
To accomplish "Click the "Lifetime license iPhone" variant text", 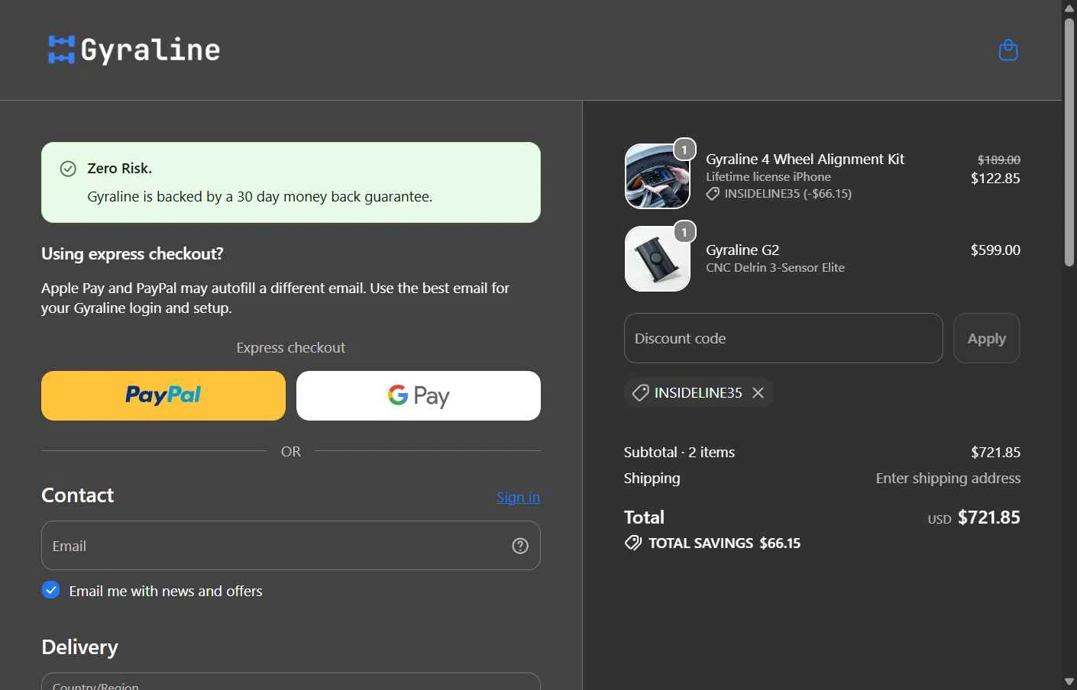I will pyautogui.click(x=768, y=176).
